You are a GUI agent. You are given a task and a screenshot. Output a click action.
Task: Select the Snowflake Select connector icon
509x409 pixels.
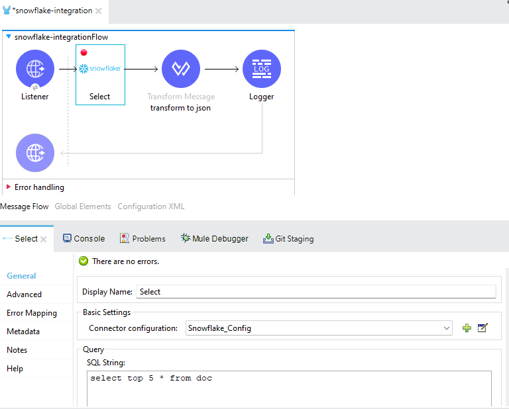click(99, 69)
